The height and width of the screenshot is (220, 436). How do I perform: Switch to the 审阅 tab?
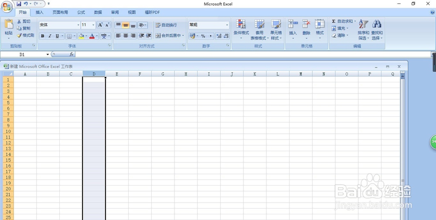pyautogui.click(x=115, y=12)
